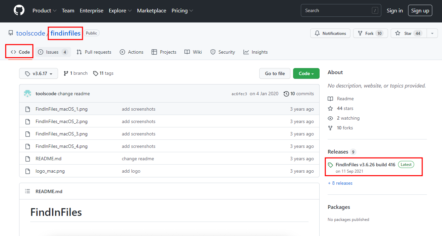Open the README.md row's 'change readme' commit
Screen dimensions: 442x236
(x=138, y=159)
